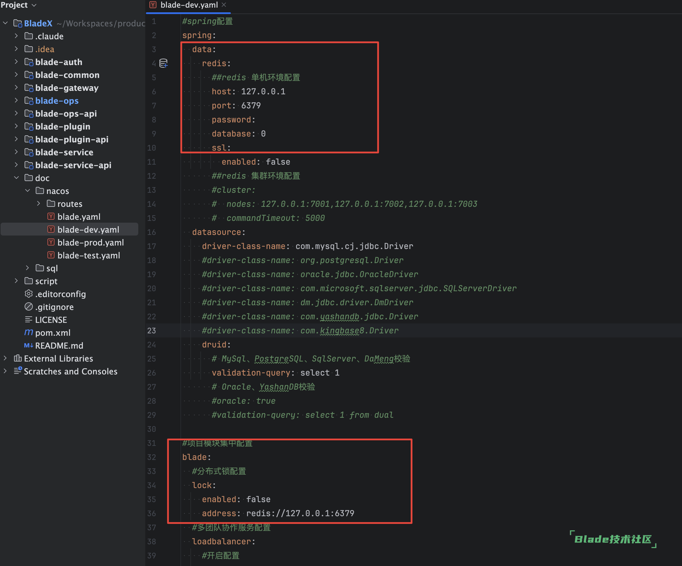Viewport: 682px width, 566px height.
Task: Click the port value 6379
Action: 251,105
